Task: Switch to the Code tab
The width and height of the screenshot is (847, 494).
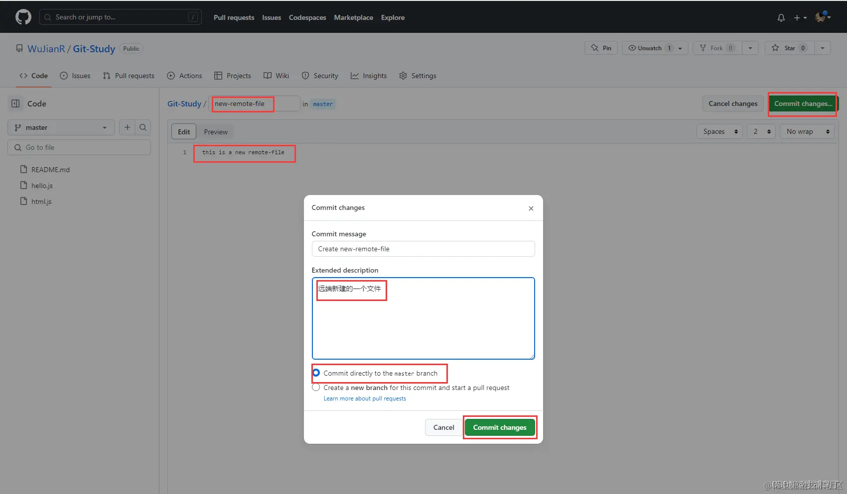Action: pyautogui.click(x=34, y=76)
